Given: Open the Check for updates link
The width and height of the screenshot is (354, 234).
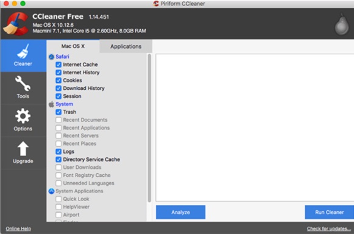Looking at the screenshot, I should coord(329,229).
